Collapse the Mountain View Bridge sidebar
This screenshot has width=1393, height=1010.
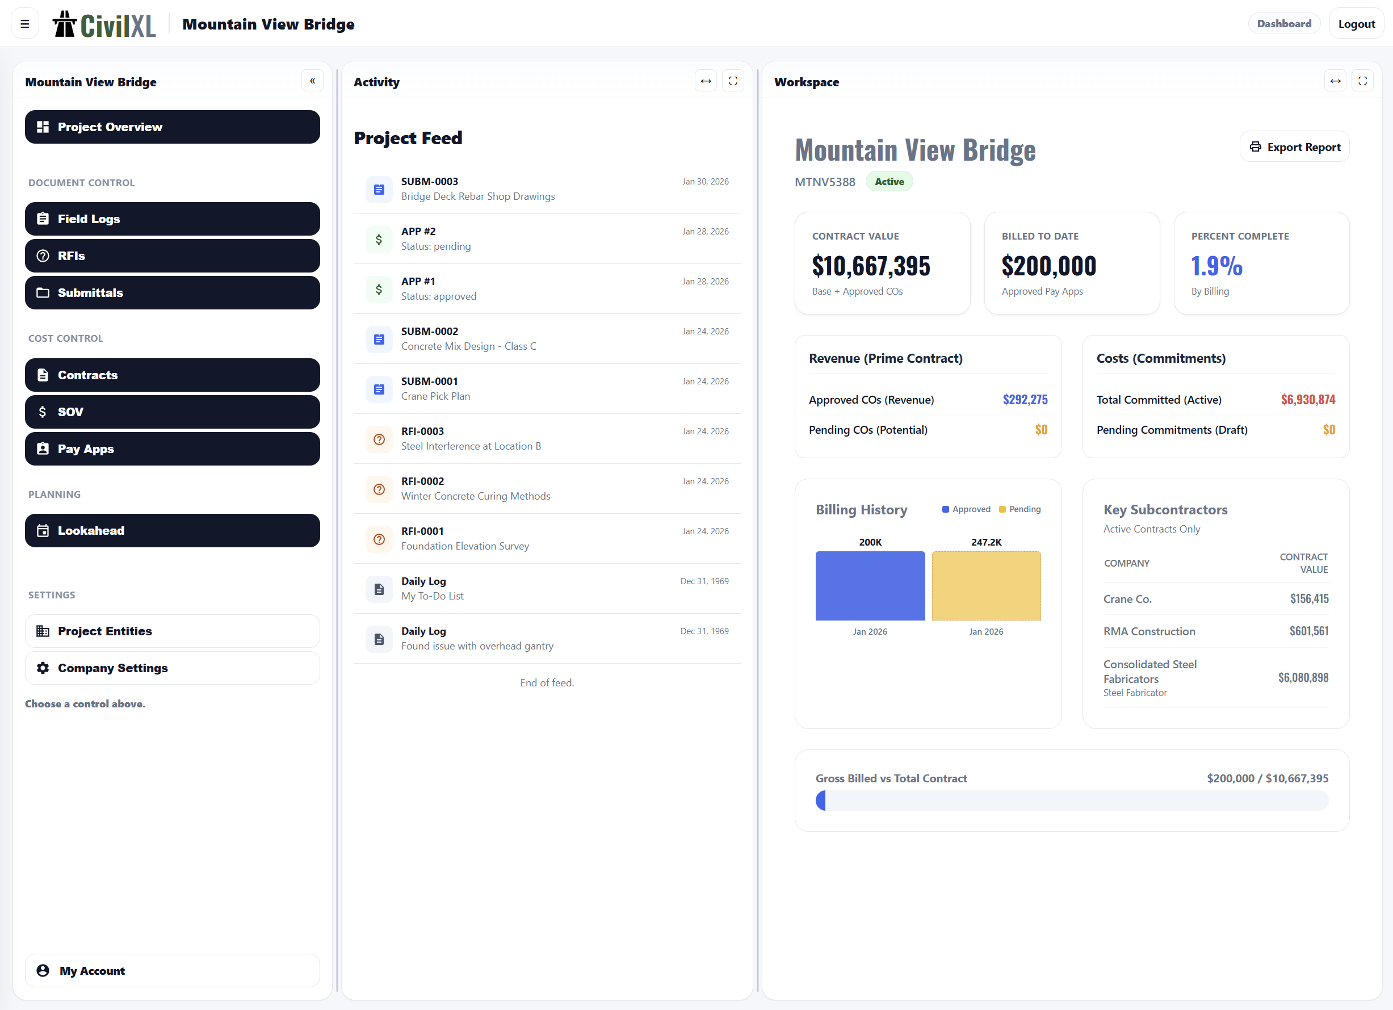313,81
